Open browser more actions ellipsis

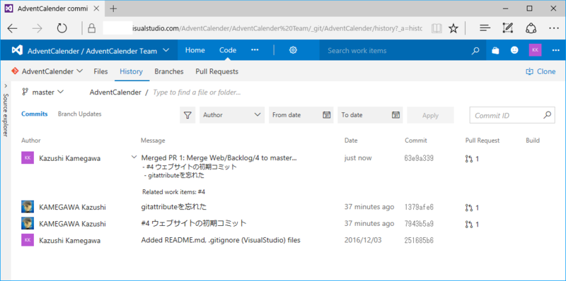point(553,28)
